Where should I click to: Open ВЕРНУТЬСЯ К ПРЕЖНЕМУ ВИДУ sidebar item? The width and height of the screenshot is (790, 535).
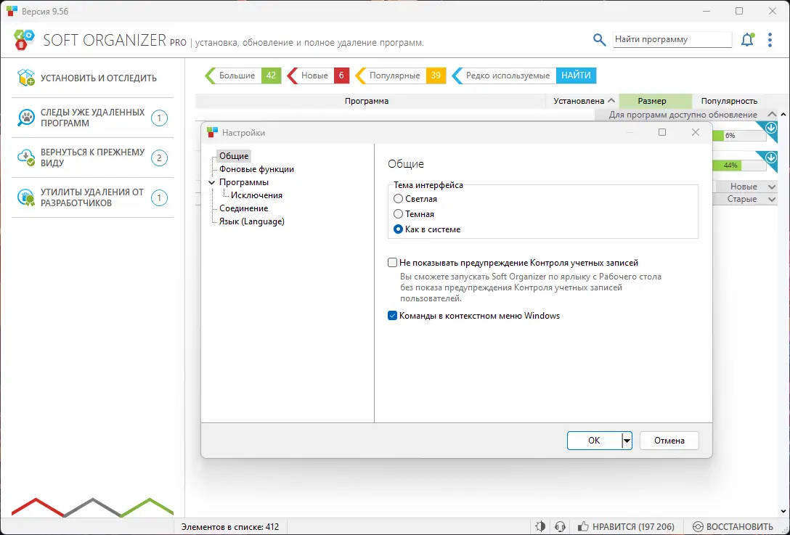tap(93, 158)
